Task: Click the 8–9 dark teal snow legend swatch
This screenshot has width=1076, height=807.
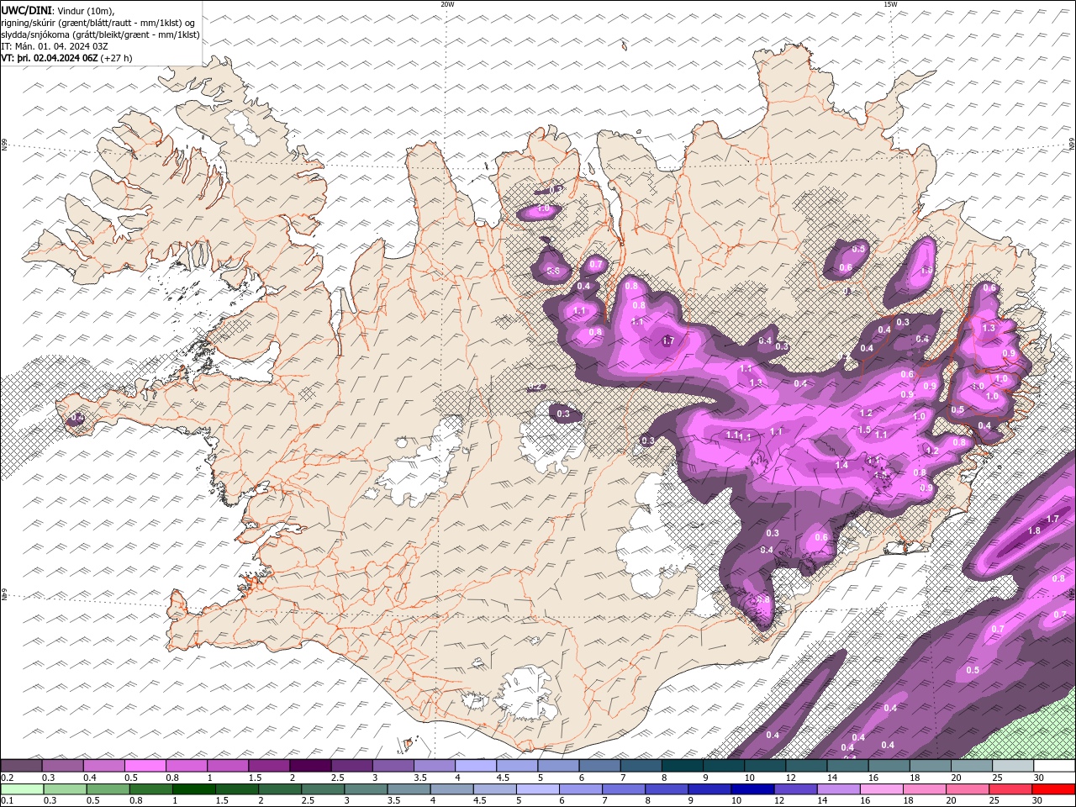Action: (682, 766)
